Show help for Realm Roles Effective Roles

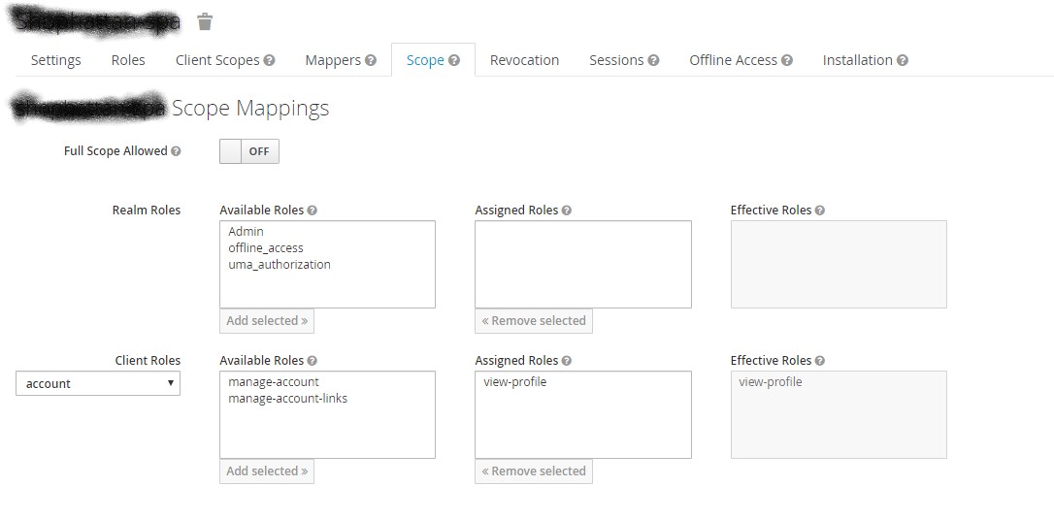point(819,211)
